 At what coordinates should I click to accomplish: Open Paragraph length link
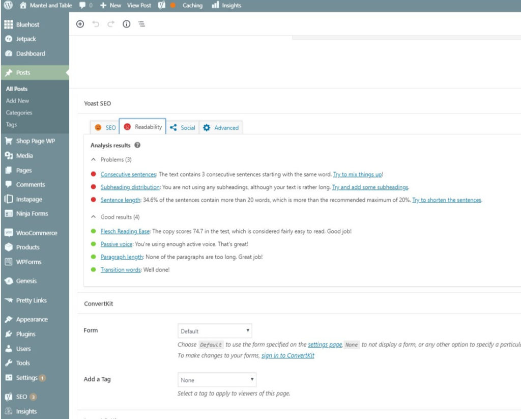pyautogui.click(x=122, y=257)
